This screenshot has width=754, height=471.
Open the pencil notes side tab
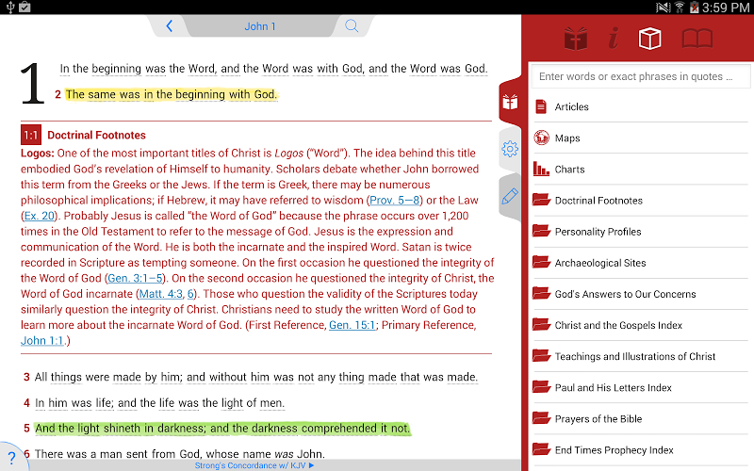click(x=510, y=197)
